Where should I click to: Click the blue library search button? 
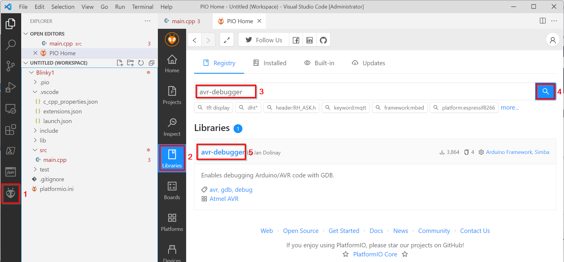[x=545, y=91]
